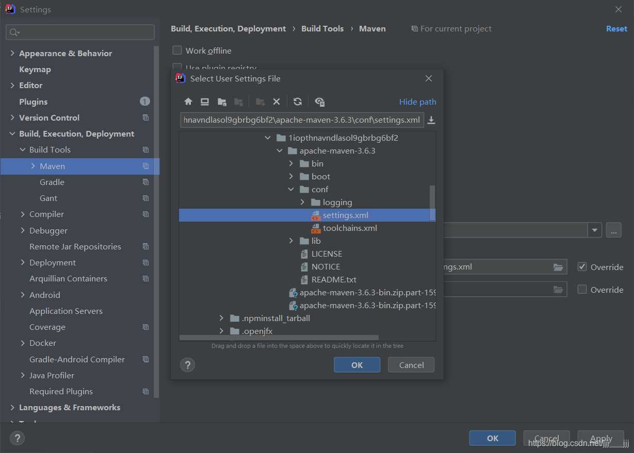This screenshot has width=634, height=453.
Task: Open help in file chooser dialog
Action: [x=187, y=365]
